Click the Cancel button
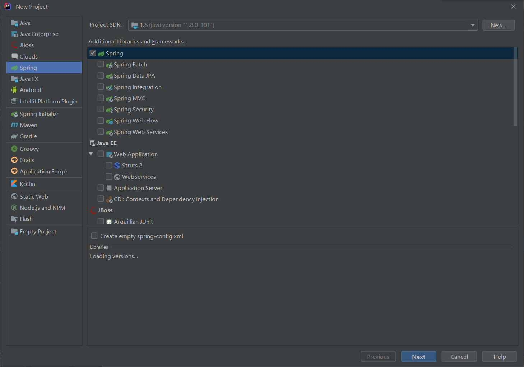The width and height of the screenshot is (524, 367). tap(459, 357)
